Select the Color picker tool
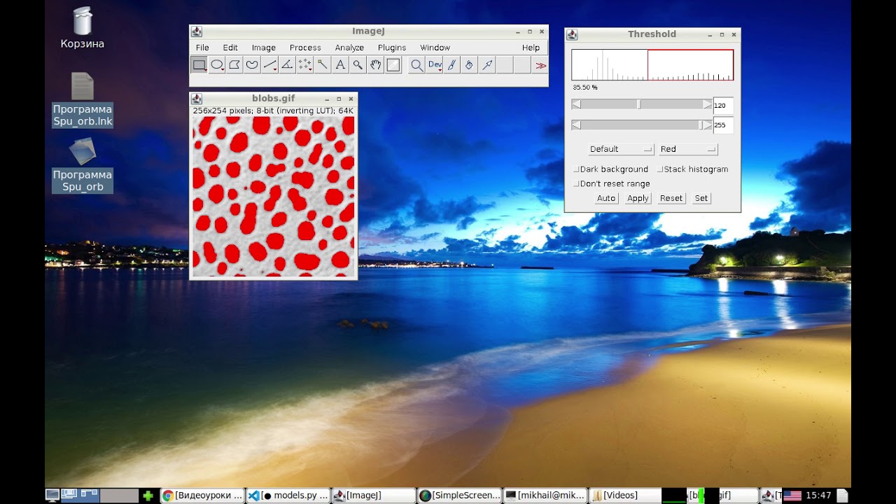Image resolution: width=896 pixels, height=504 pixels. (393, 65)
